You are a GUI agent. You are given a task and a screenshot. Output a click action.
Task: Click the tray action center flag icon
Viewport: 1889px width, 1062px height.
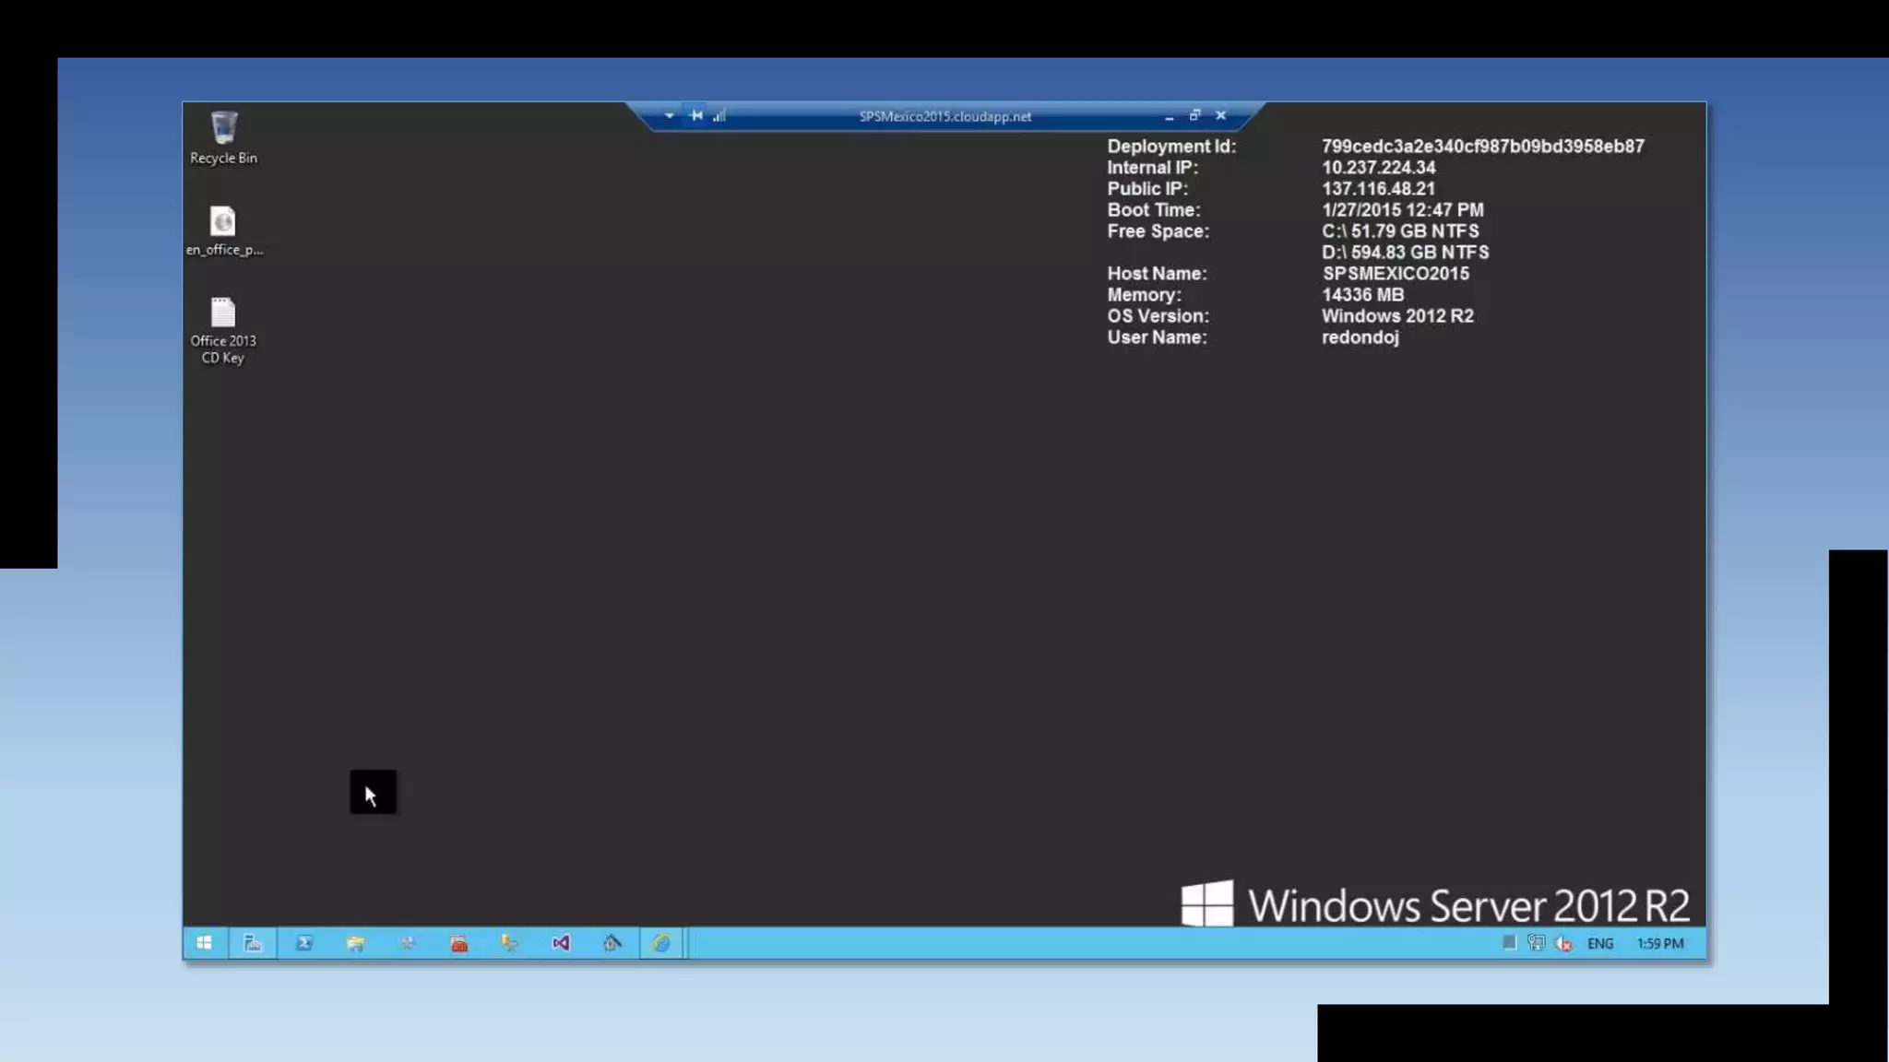[x=1509, y=942]
